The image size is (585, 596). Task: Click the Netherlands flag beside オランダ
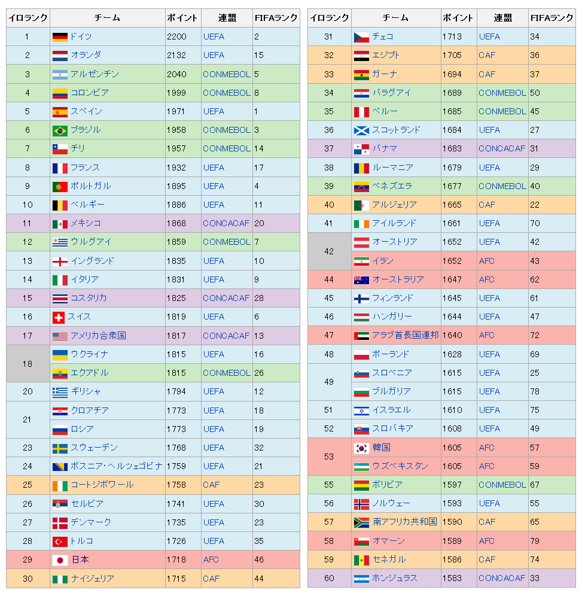point(60,56)
